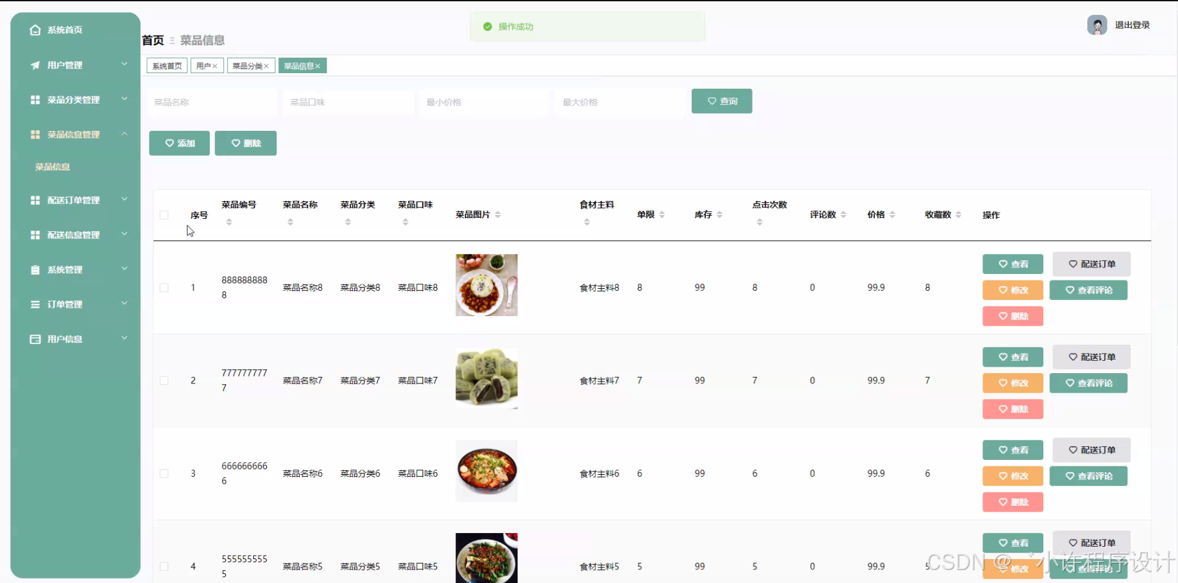Sort by 菜品编号 column arrows
Screen dimensions: 1178x583
coord(229,222)
